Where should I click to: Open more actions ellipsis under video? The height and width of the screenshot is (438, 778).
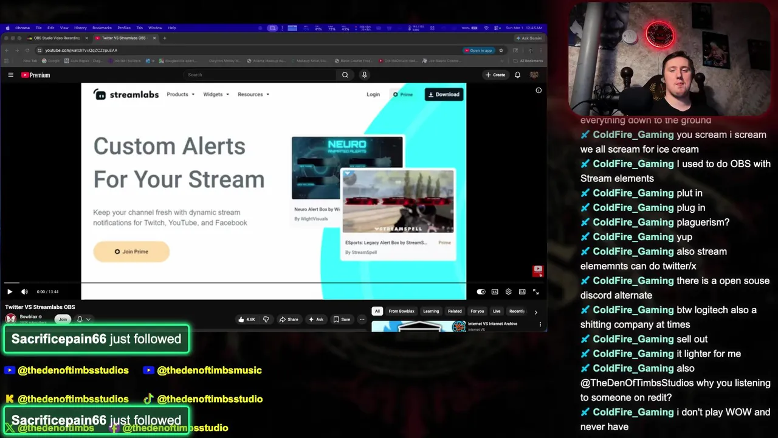click(x=362, y=319)
